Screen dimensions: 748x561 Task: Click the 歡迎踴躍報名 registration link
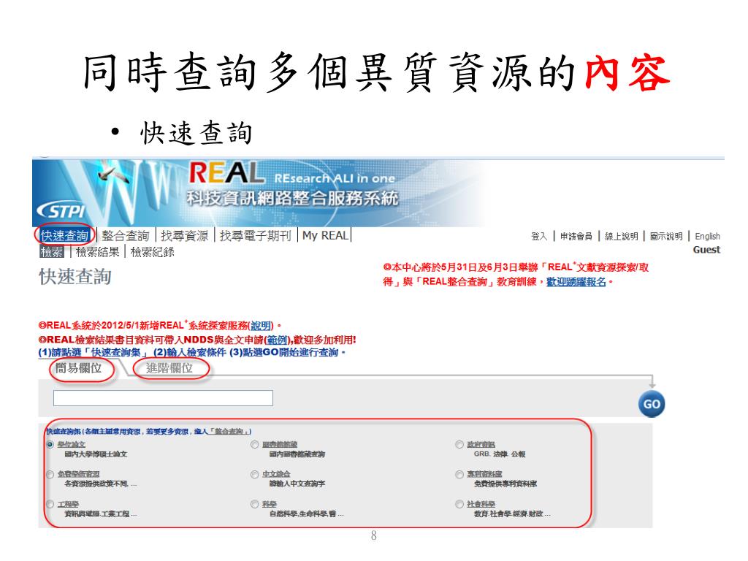576,281
